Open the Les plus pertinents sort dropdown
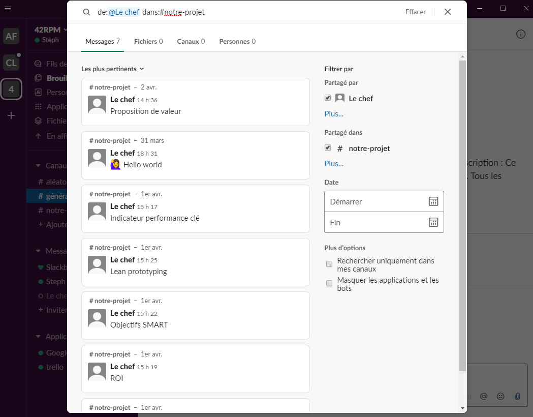 (112, 69)
